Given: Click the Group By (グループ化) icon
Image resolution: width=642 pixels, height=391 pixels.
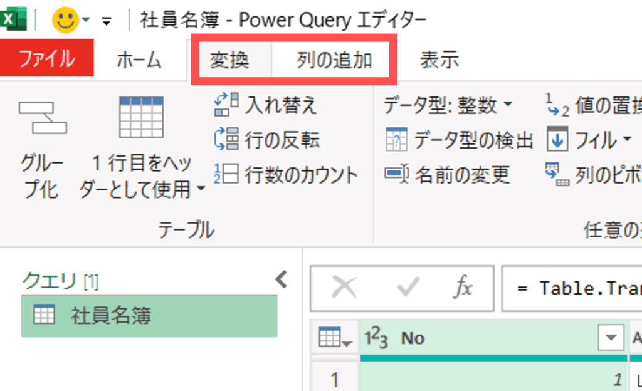Looking at the screenshot, I should coord(43,118).
